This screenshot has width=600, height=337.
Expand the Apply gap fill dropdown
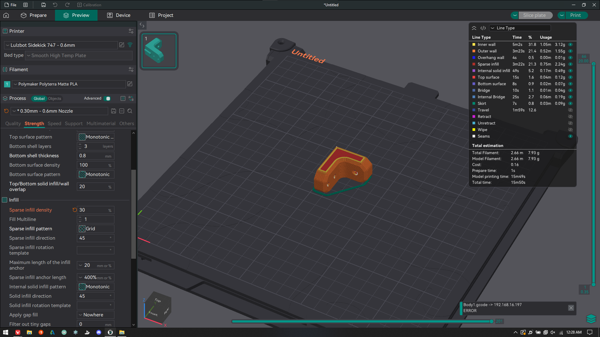[96, 315]
